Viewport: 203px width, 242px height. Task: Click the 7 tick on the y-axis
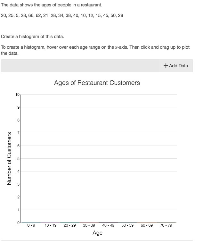point(19,133)
